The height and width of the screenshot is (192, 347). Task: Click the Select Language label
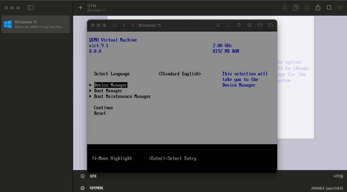pyautogui.click(x=112, y=74)
